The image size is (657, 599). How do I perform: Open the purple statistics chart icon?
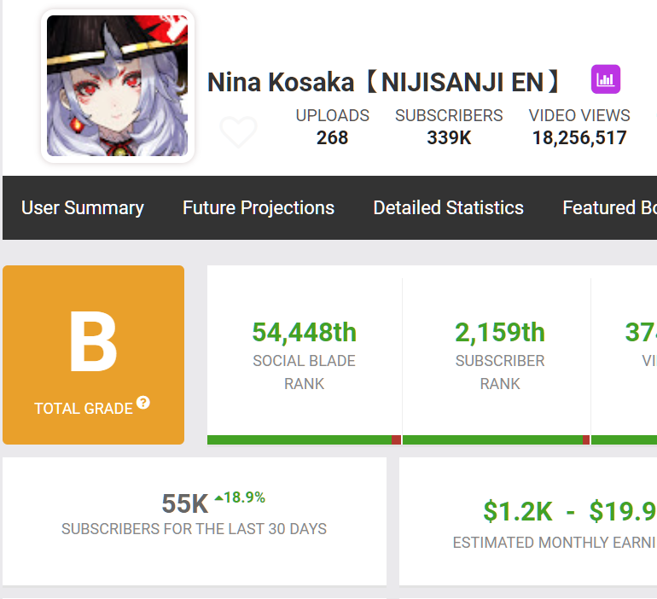point(605,80)
